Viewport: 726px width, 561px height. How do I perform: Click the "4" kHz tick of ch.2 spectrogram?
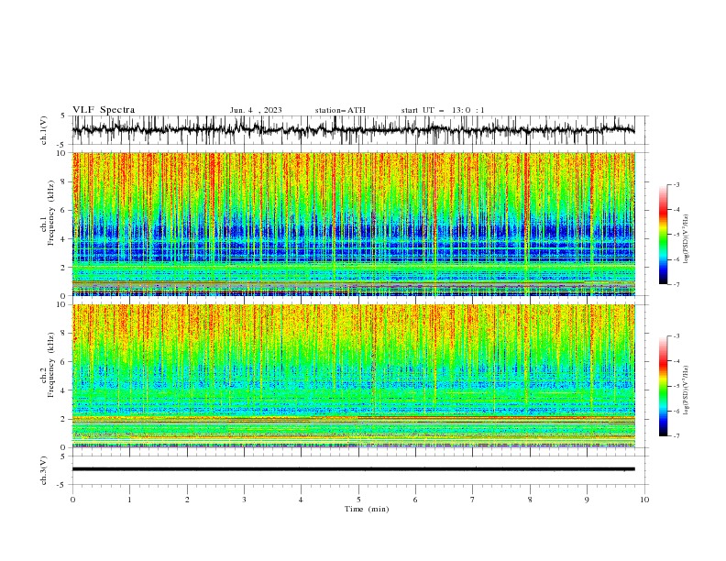click(64, 390)
